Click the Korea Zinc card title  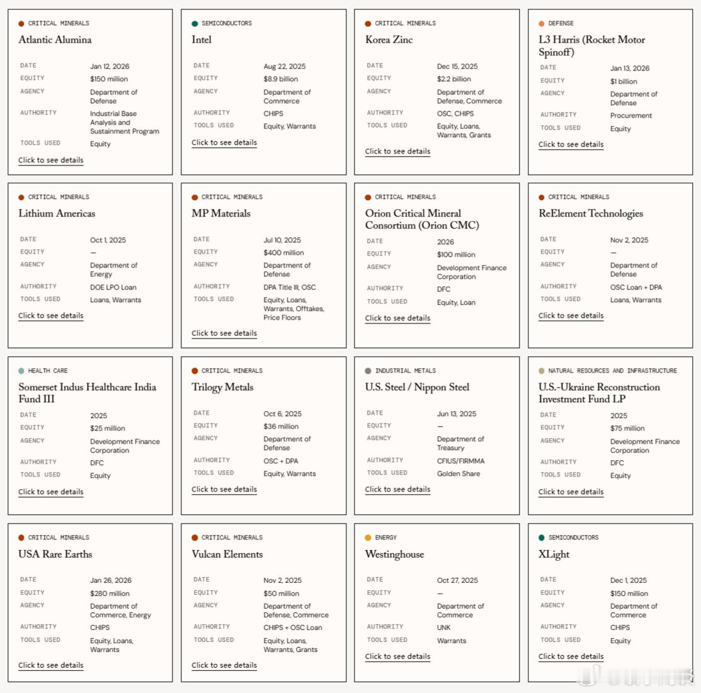coord(389,40)
